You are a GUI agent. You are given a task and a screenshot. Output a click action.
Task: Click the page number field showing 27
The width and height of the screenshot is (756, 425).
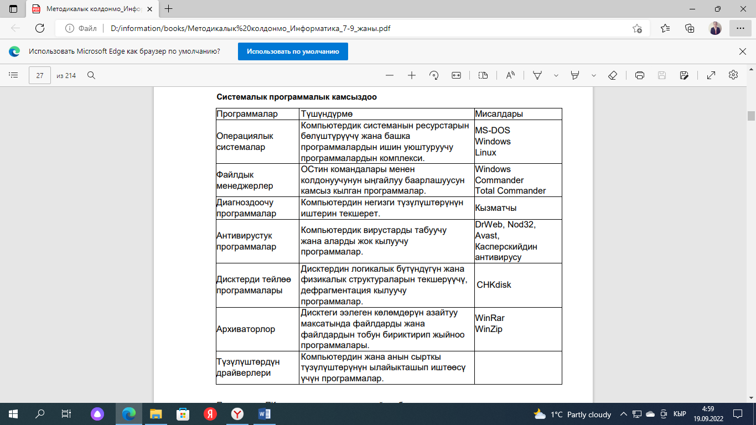(40, 75)
